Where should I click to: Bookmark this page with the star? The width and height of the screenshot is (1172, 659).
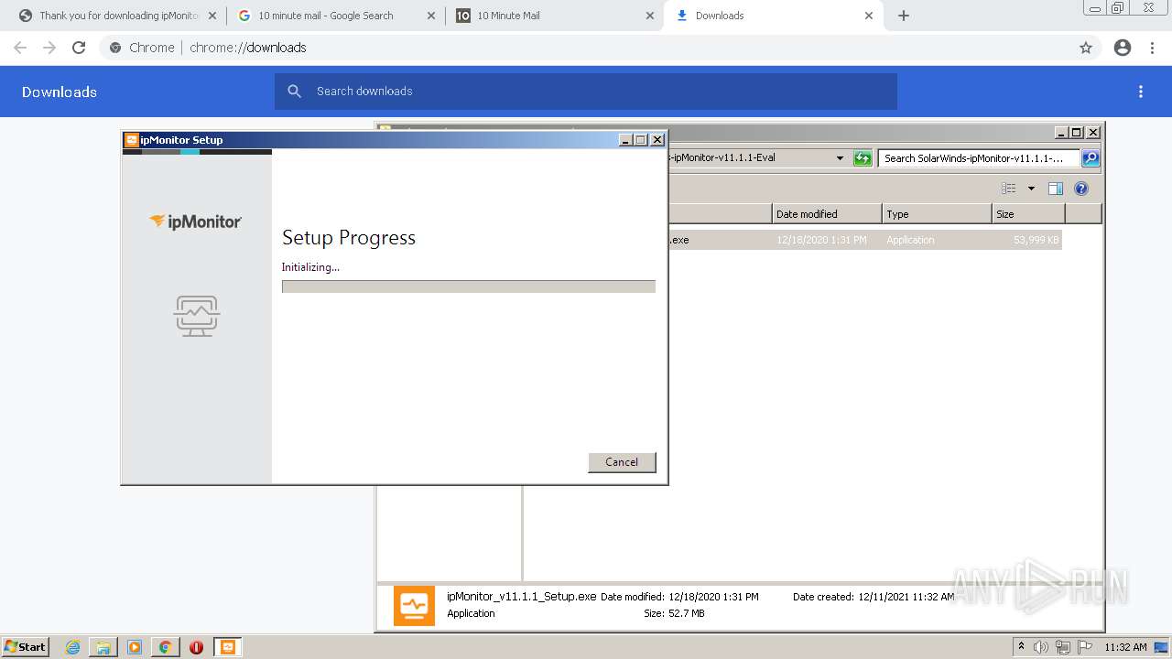point(1086,48)
